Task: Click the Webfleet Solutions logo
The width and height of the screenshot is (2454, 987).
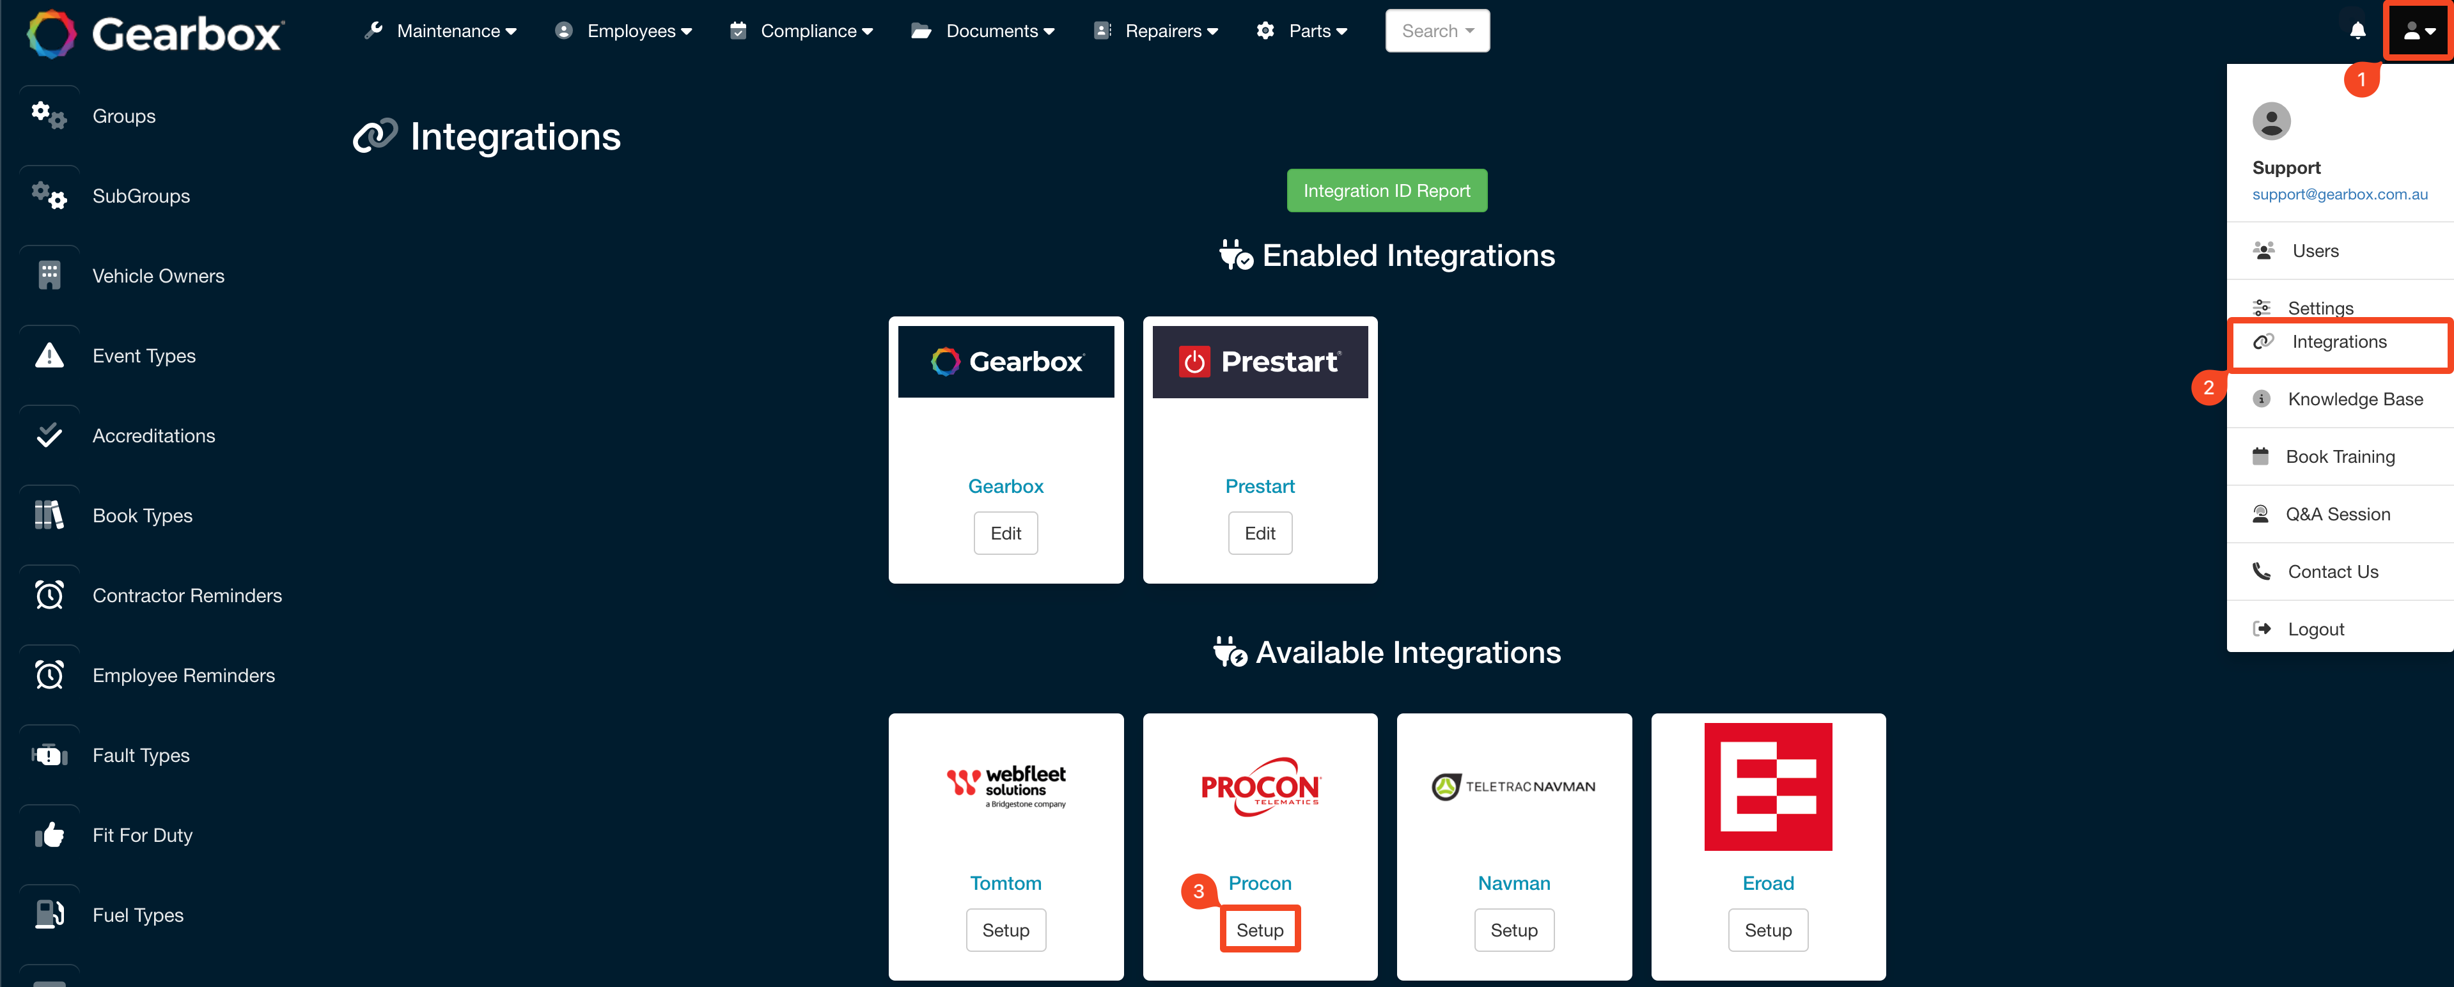Action: [1006, 787]
